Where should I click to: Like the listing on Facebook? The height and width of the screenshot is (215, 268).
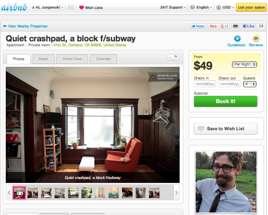[248, 26]
